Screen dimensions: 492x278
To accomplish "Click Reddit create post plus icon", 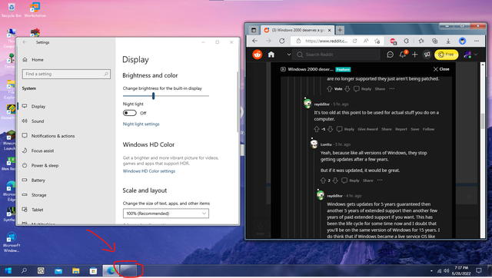I will click(x=414, y=55).
